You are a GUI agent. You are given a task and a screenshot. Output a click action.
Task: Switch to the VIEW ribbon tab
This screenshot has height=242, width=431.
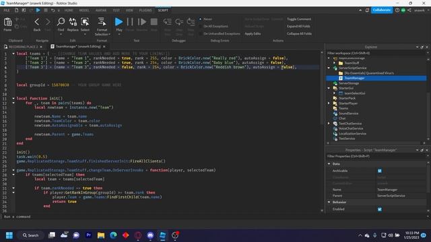[x=129, y=10]
